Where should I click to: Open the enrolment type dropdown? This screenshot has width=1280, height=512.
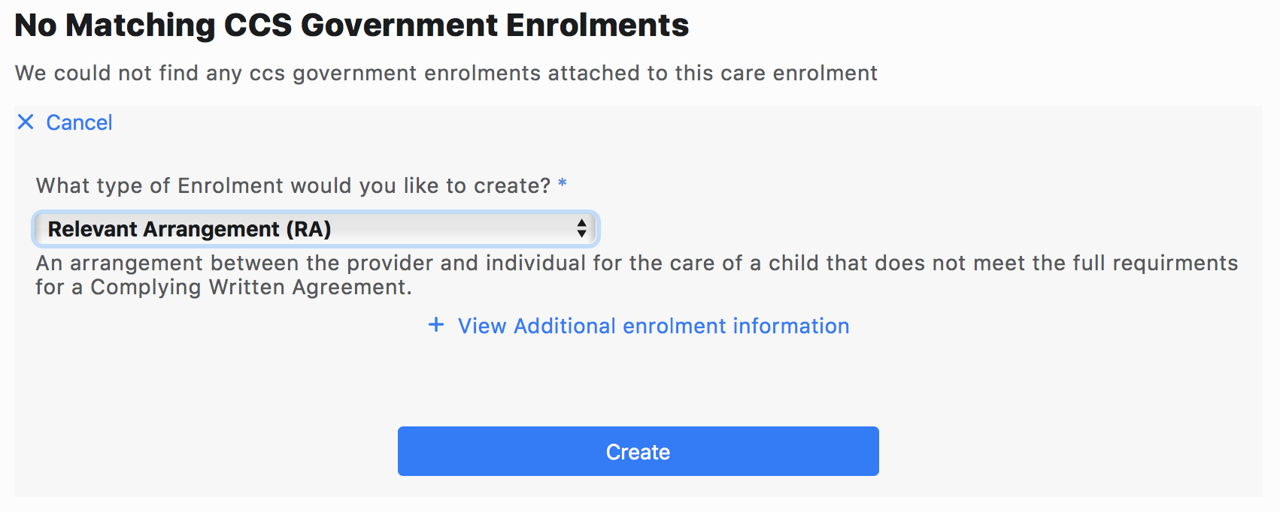[x=315, y=229]
